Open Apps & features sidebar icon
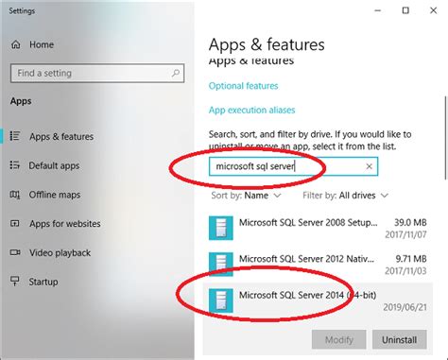 click(15, 136)
